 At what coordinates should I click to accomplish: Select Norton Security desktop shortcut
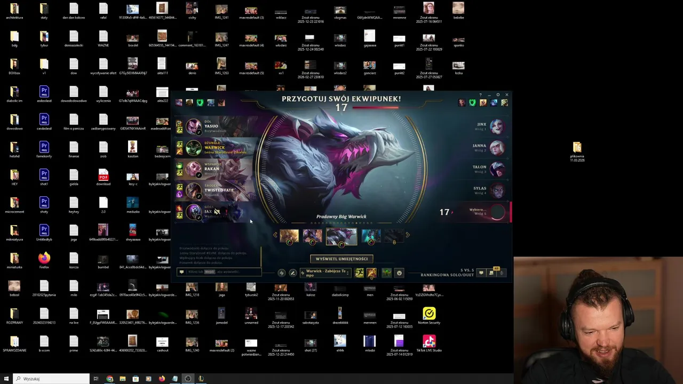[x=429, y=315]
